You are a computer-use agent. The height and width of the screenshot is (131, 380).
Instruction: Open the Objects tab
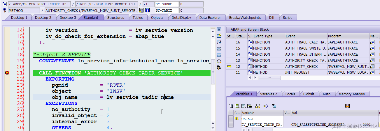pos(157,17)
